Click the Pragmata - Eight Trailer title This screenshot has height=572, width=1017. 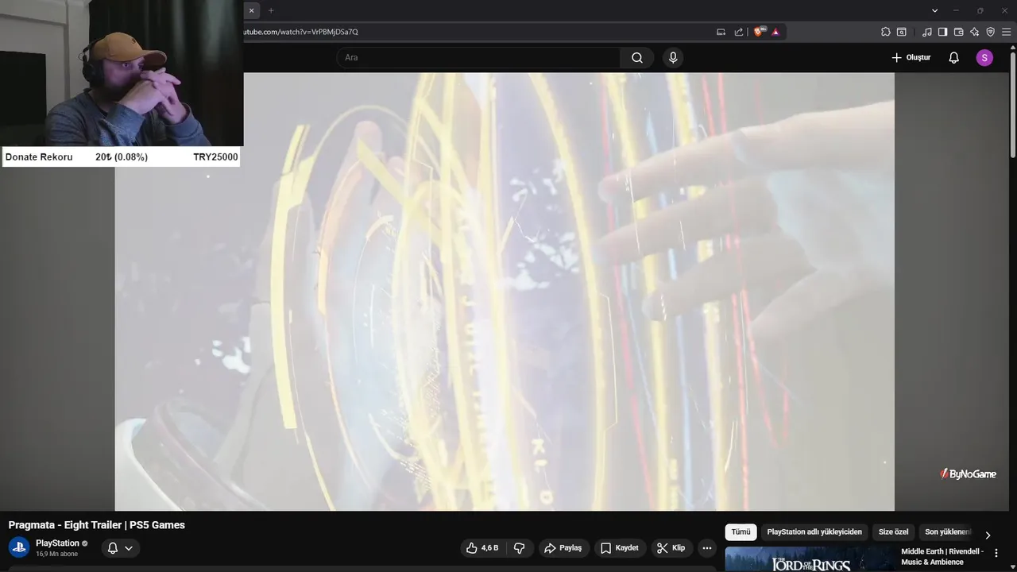coord(97,525)
